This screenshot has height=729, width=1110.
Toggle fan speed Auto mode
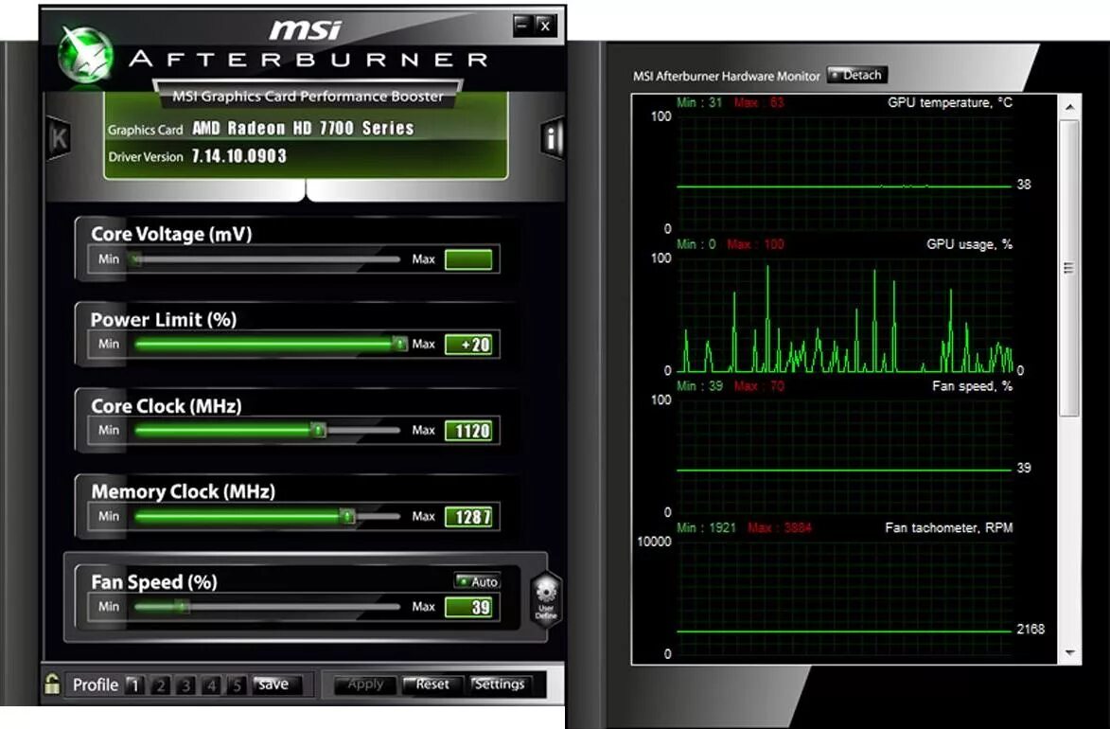(x=477, y=581)
